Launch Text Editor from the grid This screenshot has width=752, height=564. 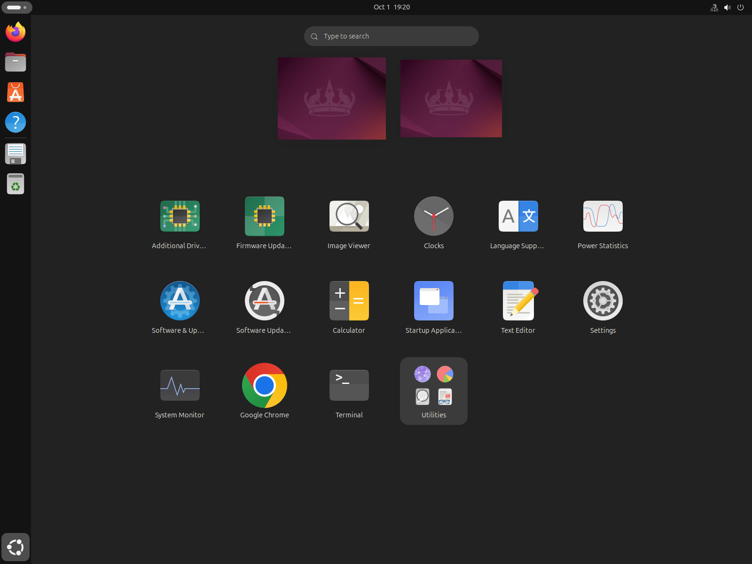(518, 301)
